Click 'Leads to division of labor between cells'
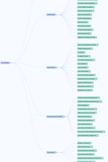This screenshot has width=108, height=162. click(x=86, y=128)
